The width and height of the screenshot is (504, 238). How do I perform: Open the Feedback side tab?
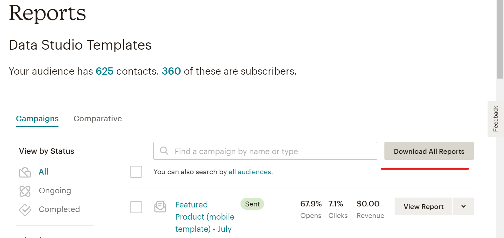pyautogui.click(x=495, y=119)
